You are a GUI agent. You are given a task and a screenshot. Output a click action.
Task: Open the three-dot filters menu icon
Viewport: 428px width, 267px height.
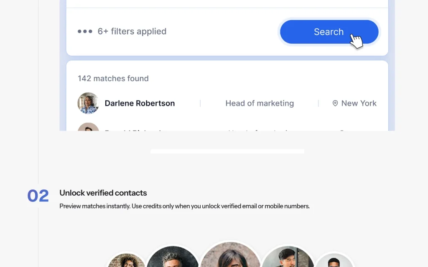85,31
